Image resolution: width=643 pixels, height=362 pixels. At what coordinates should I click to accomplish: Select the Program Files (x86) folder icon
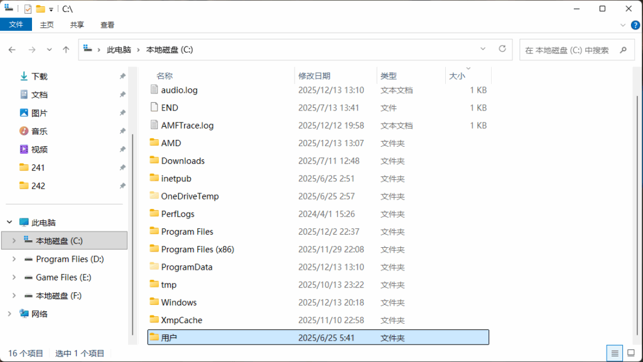[154, 248]
